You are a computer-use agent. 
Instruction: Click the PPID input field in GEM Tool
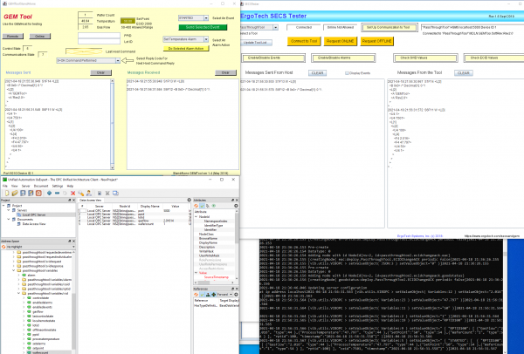(x=99, y=36)
